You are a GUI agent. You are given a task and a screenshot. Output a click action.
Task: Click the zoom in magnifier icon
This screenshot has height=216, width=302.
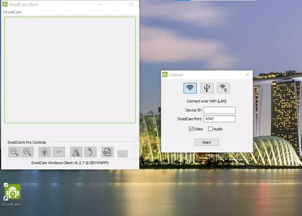28,152
